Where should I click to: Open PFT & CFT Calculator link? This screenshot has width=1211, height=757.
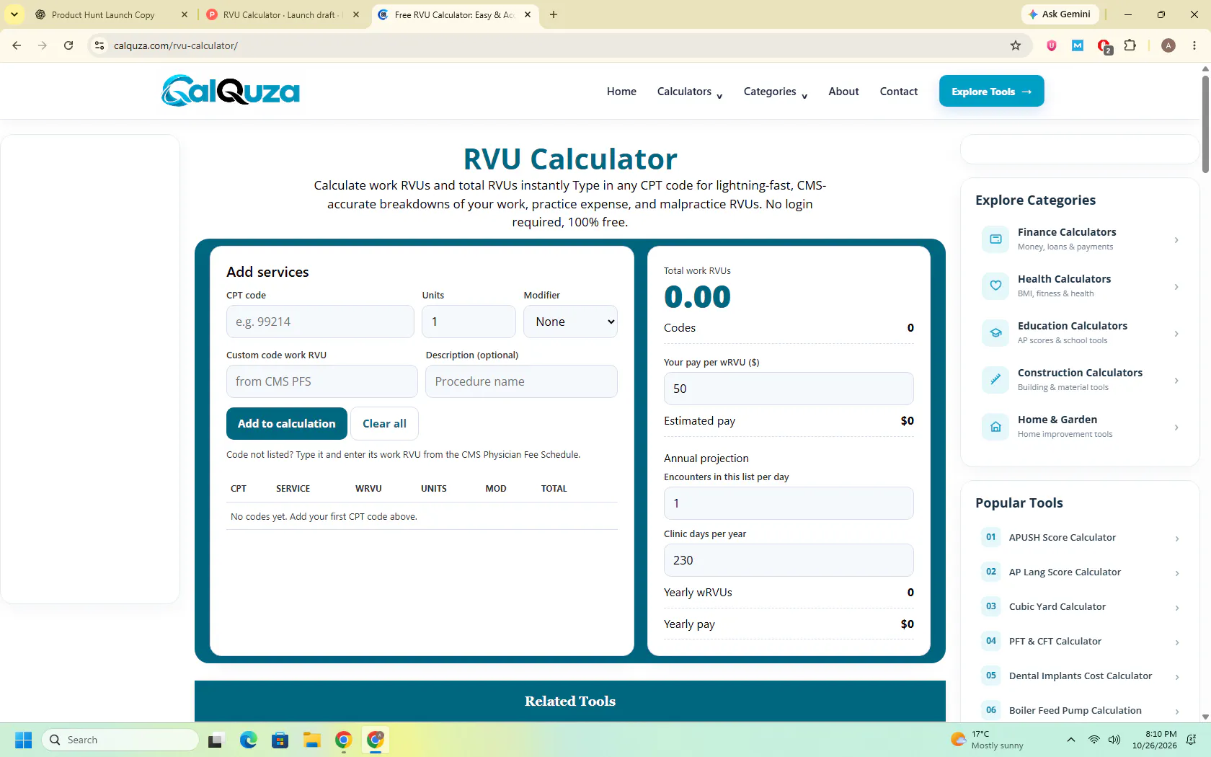pyautogui.click(x=1055, y=641)
